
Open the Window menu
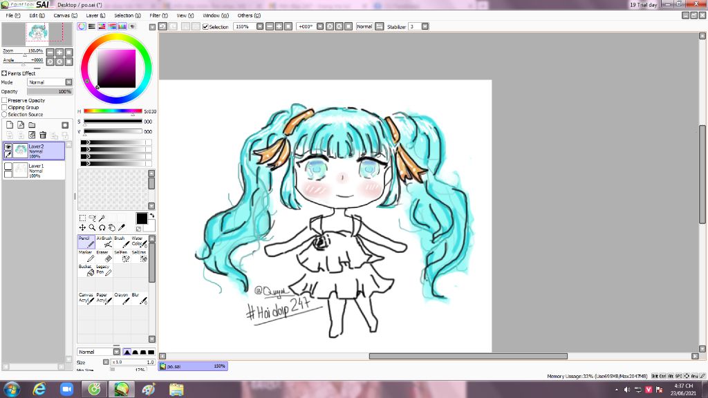coord(216,15)
